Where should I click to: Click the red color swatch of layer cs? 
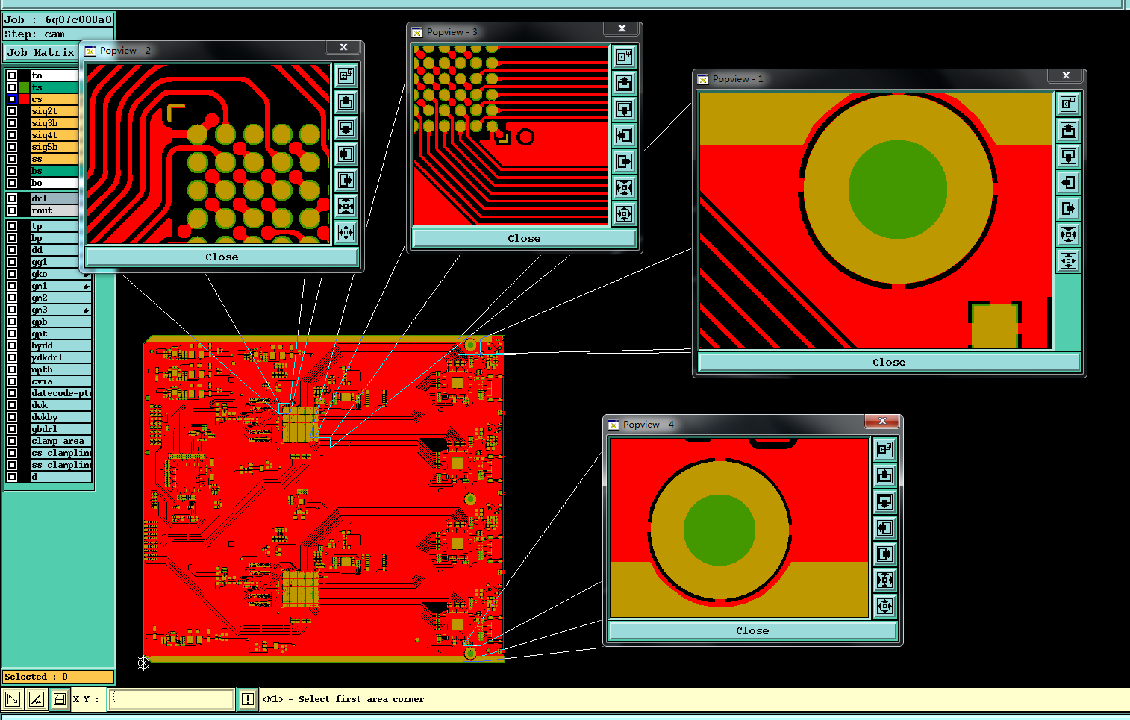click(x=24, y=99)
